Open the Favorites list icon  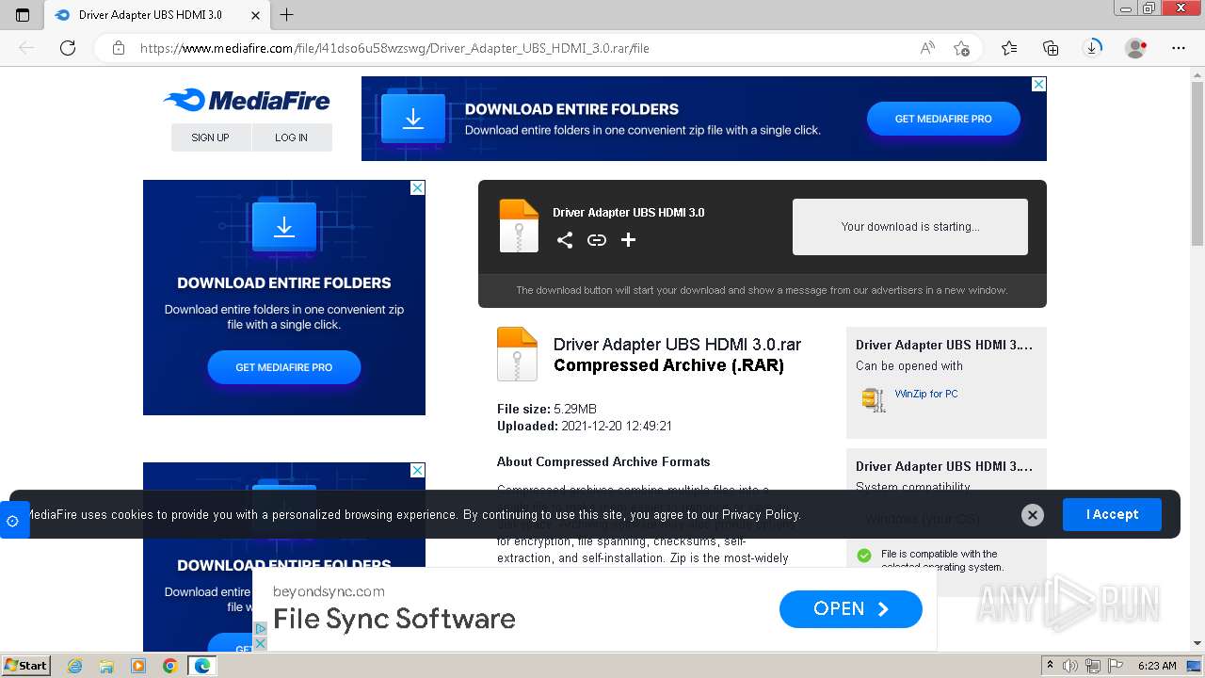click(x=1009, y=48)
